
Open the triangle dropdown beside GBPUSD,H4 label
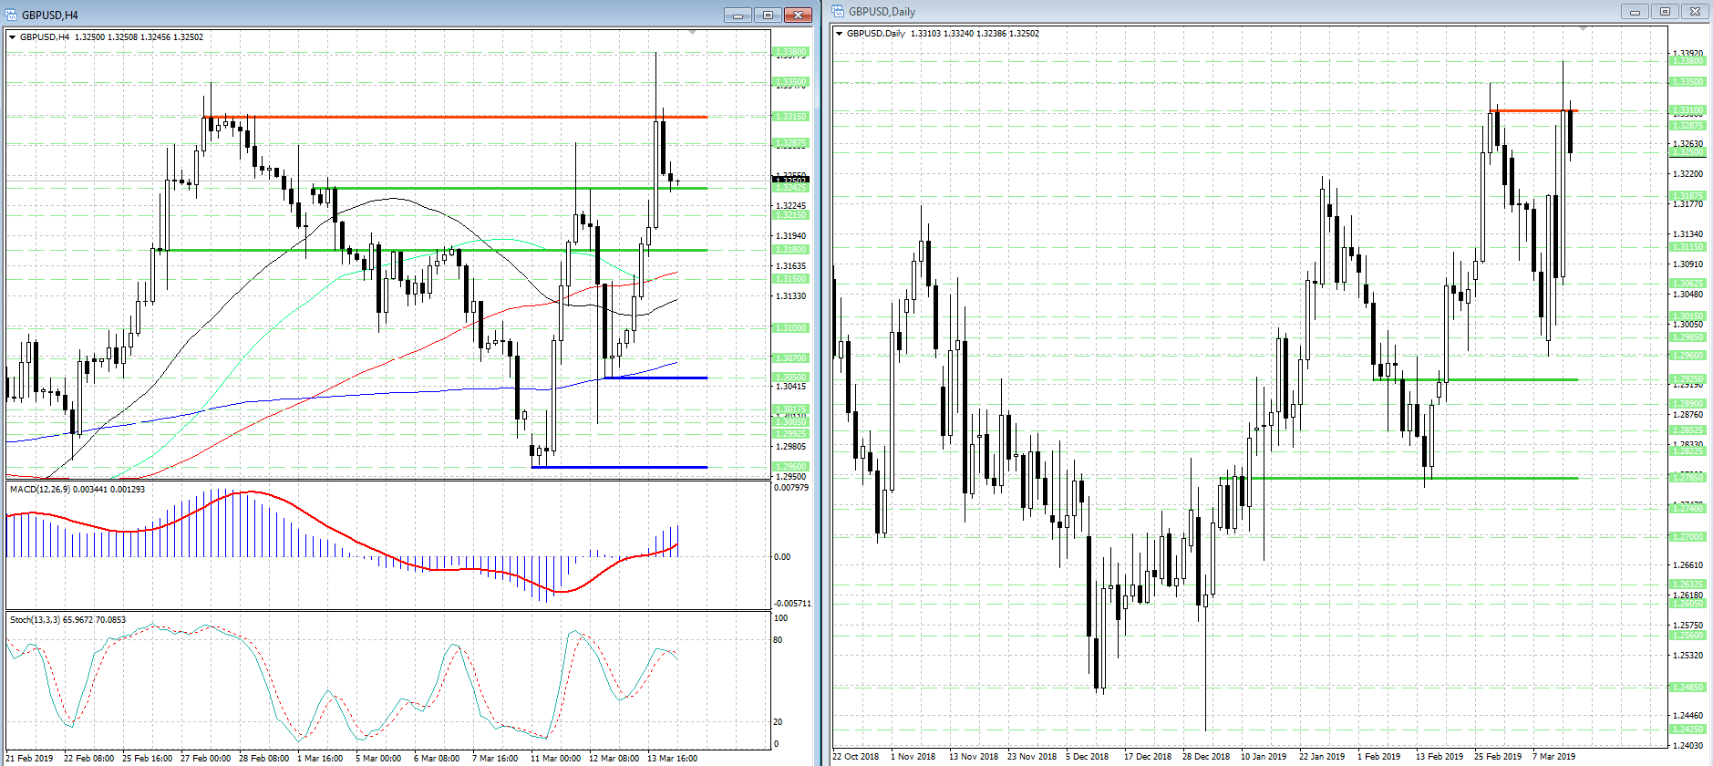click(12, 37)
